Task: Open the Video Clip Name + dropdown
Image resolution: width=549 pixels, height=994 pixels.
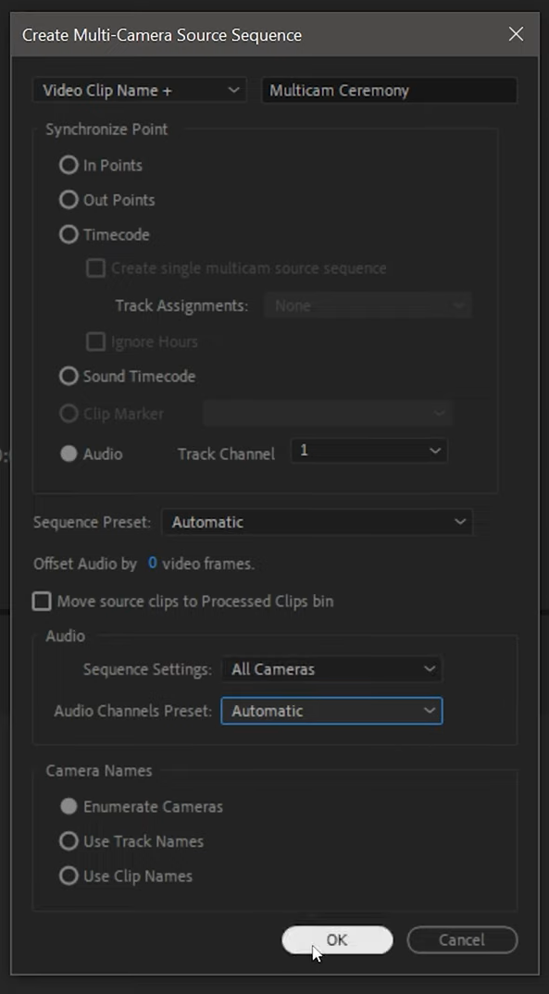Action: [137, 90]
